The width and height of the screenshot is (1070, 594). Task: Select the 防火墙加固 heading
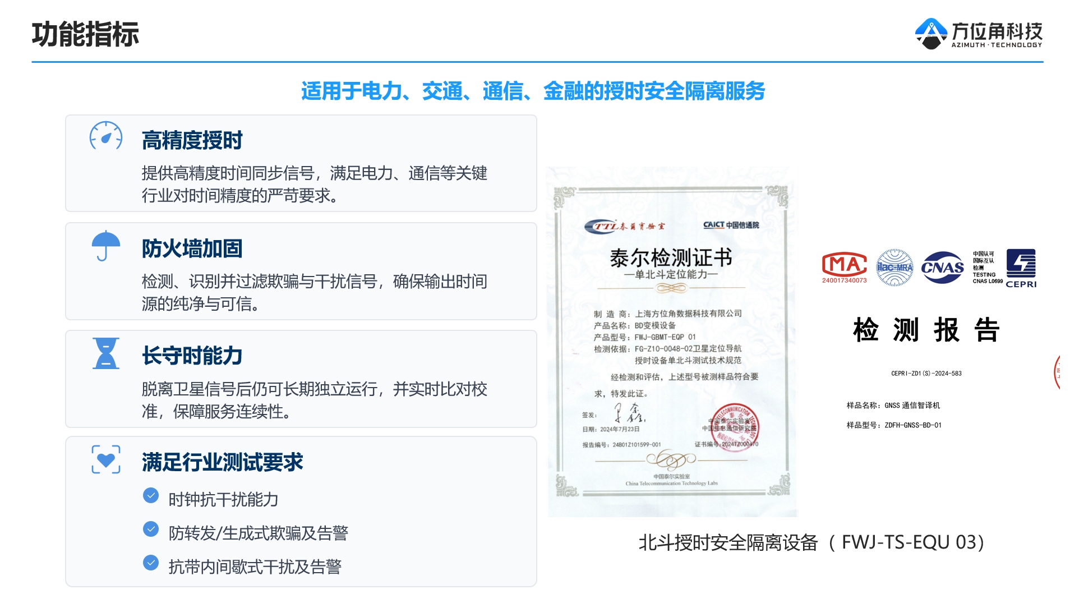click(192, 248)
